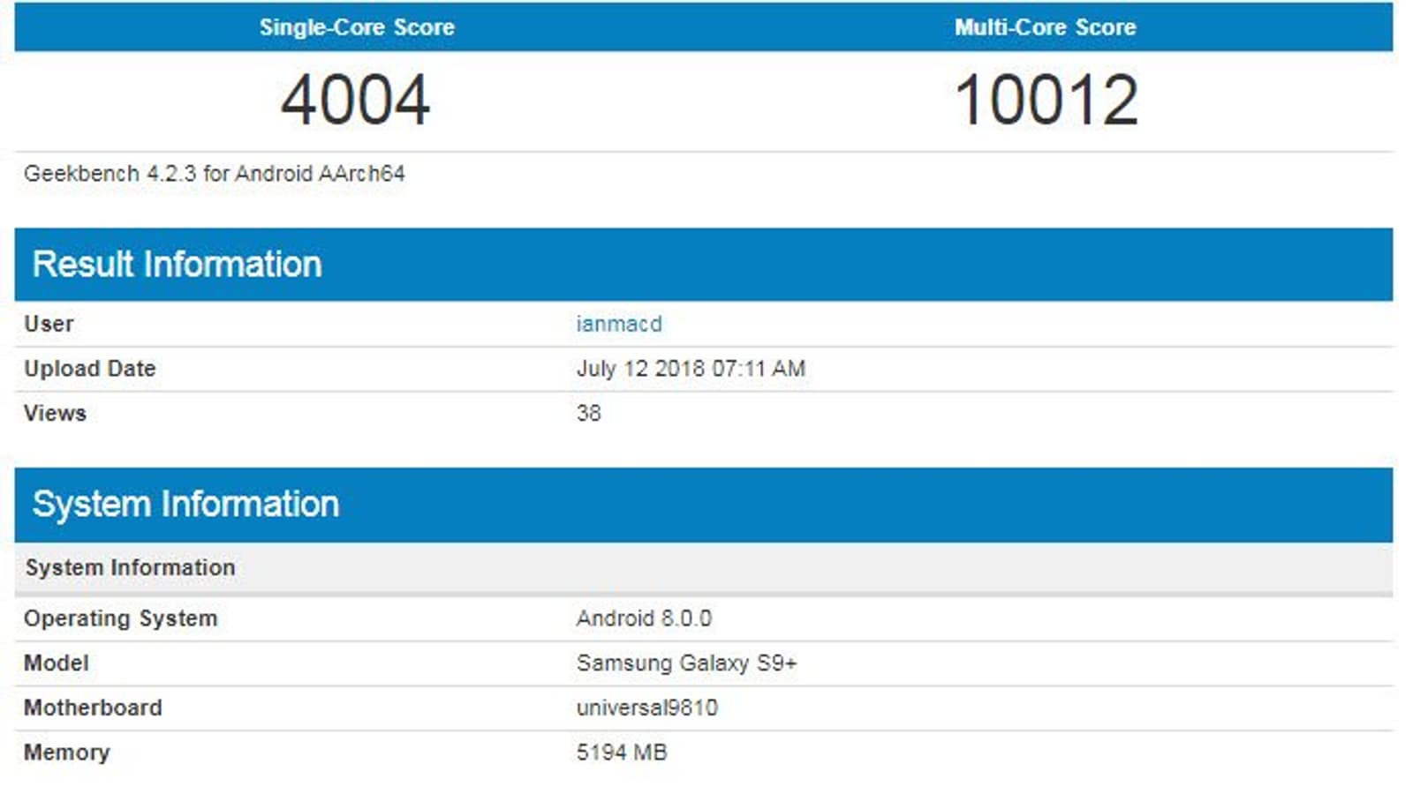Click the Operating System label
Viewport: 1413px width, 794px height.
point(120,618)
